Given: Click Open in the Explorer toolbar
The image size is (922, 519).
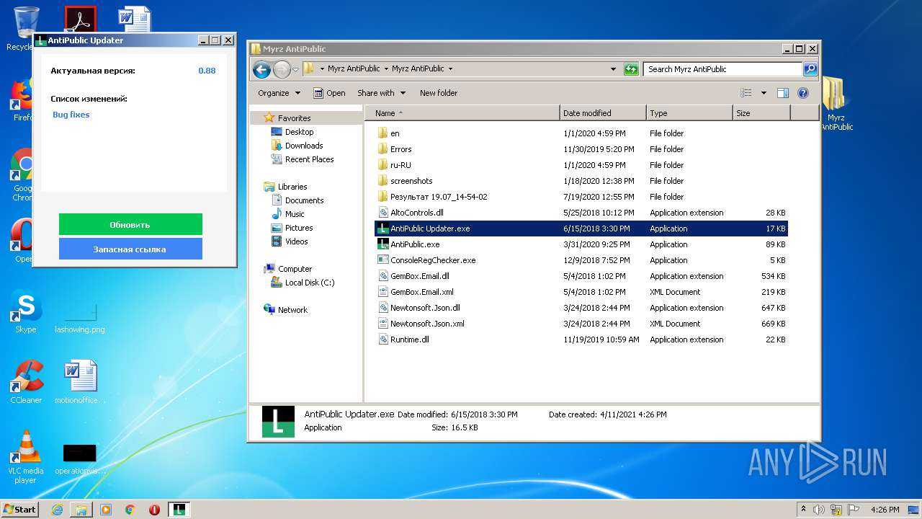Looking at the screenshot, I should (x=329, y=93).
